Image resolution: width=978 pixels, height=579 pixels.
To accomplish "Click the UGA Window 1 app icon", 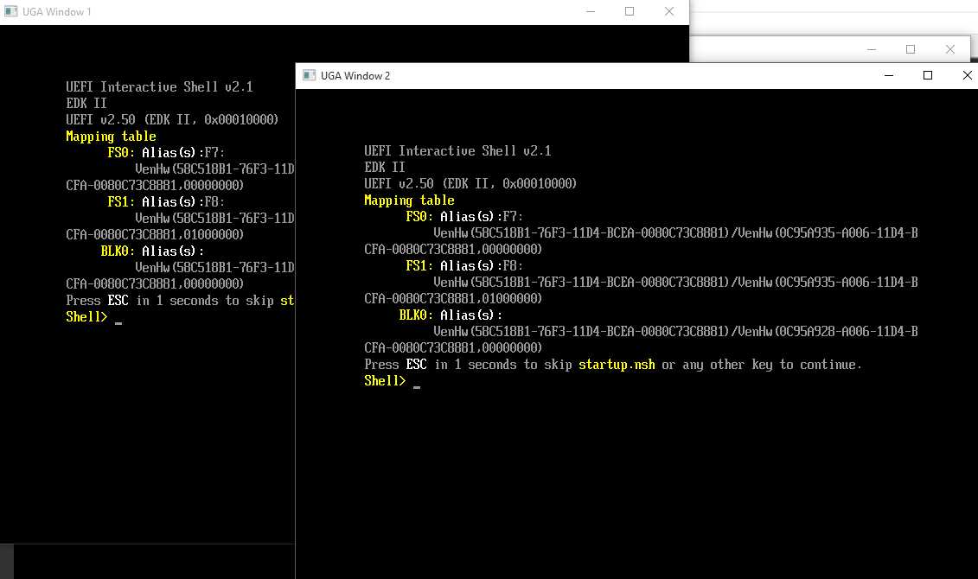I will click(x=10, y=11).
